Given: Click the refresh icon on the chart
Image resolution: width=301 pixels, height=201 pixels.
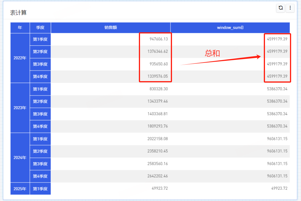Looking at the screenshot, I should (281, 8).
